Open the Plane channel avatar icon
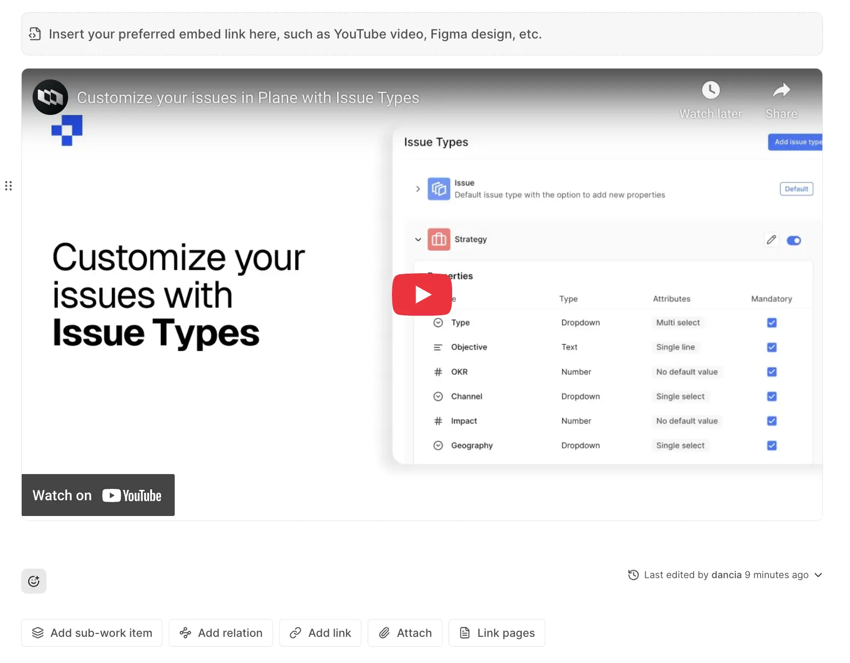This screenshot has height=663, width=850. click(50, 97)
